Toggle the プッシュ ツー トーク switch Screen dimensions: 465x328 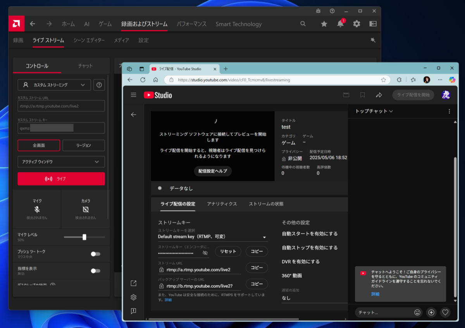coord(95,254)
